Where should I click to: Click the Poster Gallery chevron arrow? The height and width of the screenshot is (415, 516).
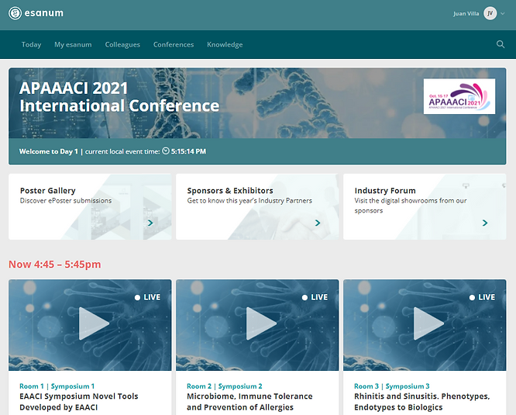pos(150,223)
